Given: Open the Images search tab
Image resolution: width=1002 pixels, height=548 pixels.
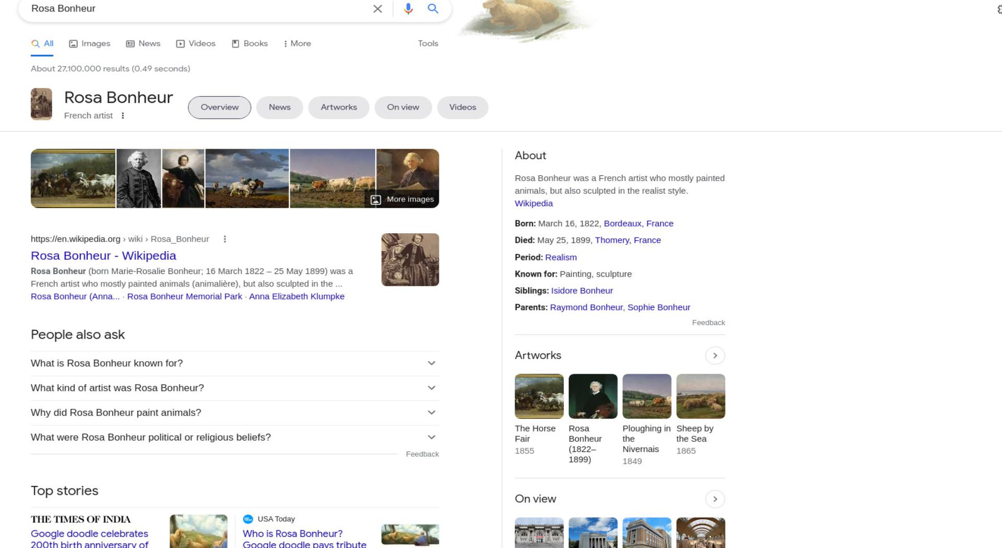Looking at the screenshot, I should click(90, 44).
